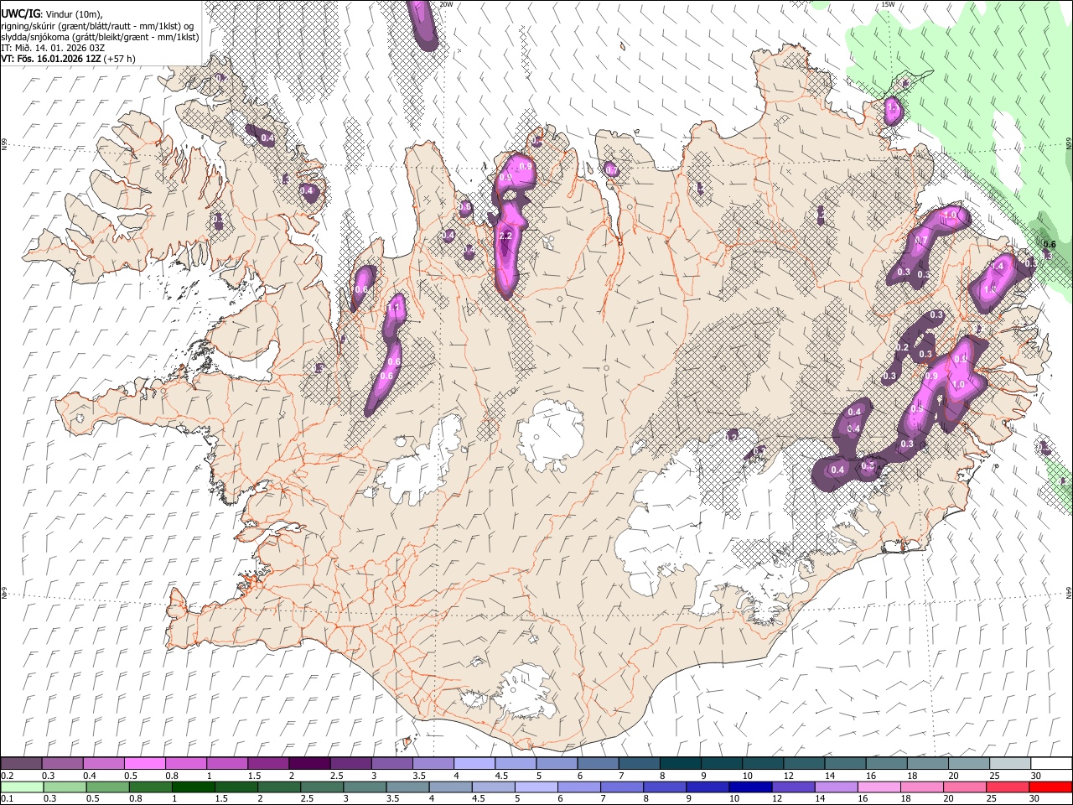Screen dimensions: 1073x805
Task: Click the '25' label under the lower scale
Action: (993, 799)
